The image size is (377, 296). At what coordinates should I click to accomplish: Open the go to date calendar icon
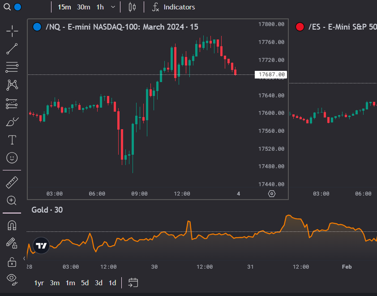coord(133,283)
